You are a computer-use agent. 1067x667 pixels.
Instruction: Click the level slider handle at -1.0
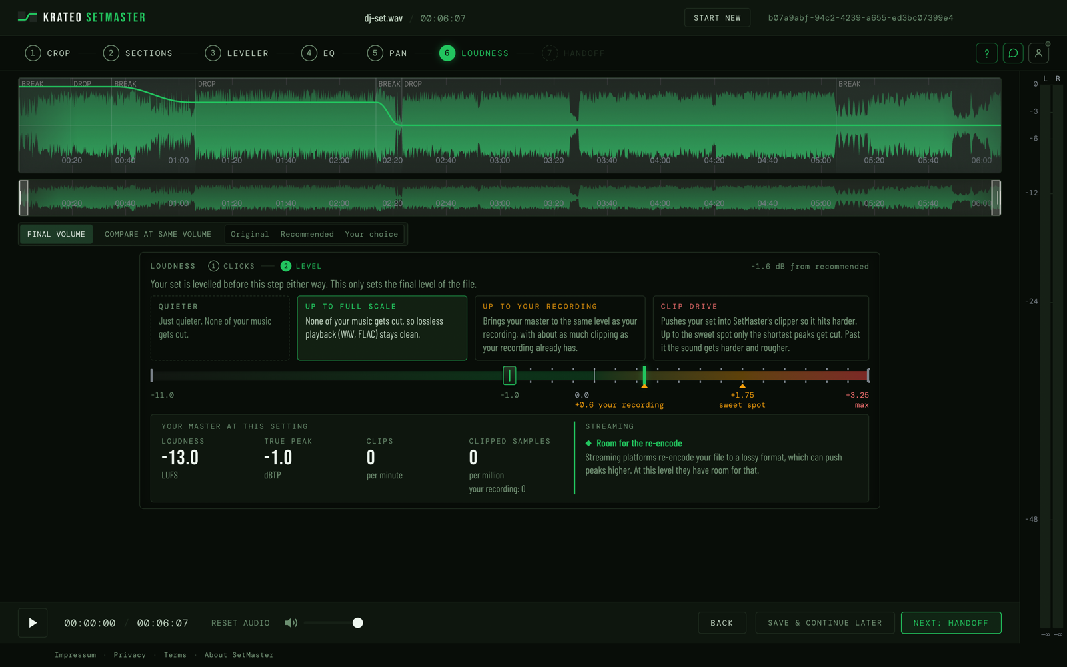tap(509, 376)
